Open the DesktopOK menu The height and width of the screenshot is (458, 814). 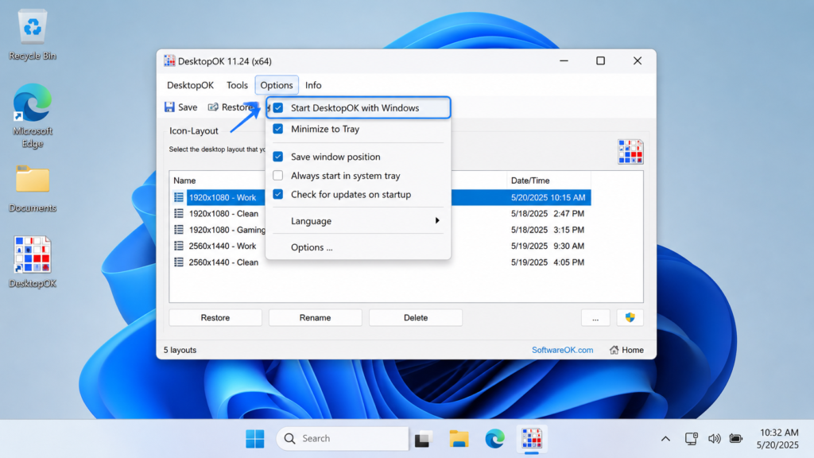point(190,85)
